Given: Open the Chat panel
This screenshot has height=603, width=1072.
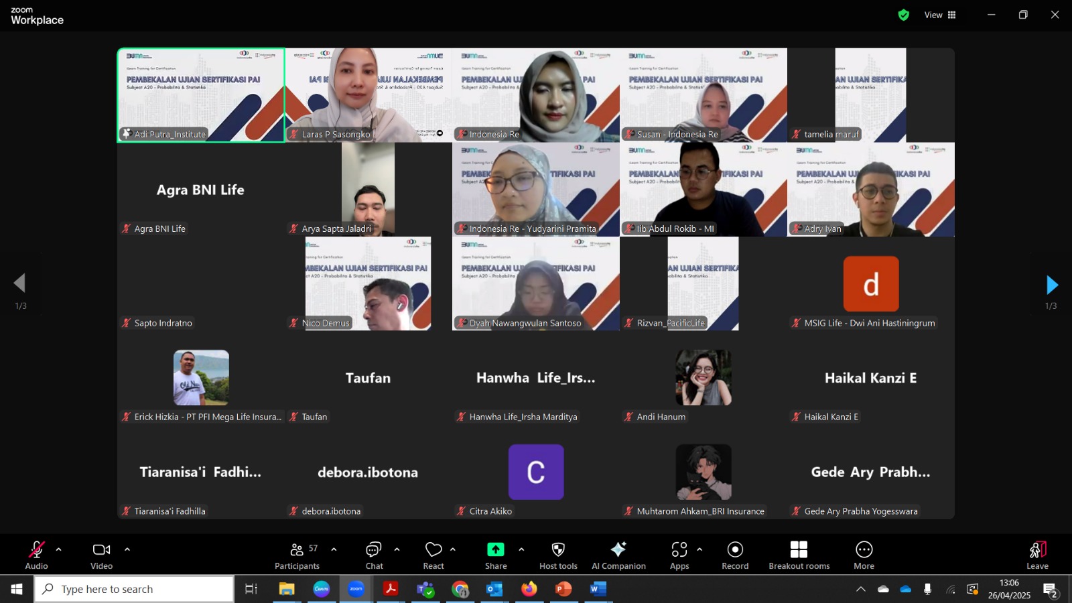Looking at the screenshot, I should 374,555.
